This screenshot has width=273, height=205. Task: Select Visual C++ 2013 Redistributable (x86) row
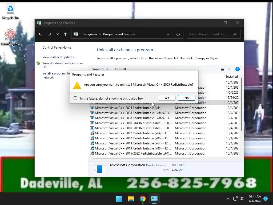coord(164,148)
